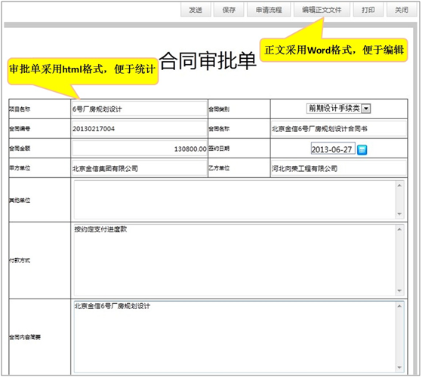Screen dimensions: 422x377
Task: Click the 甲方单位 label
Action: [x=20, y=168]
